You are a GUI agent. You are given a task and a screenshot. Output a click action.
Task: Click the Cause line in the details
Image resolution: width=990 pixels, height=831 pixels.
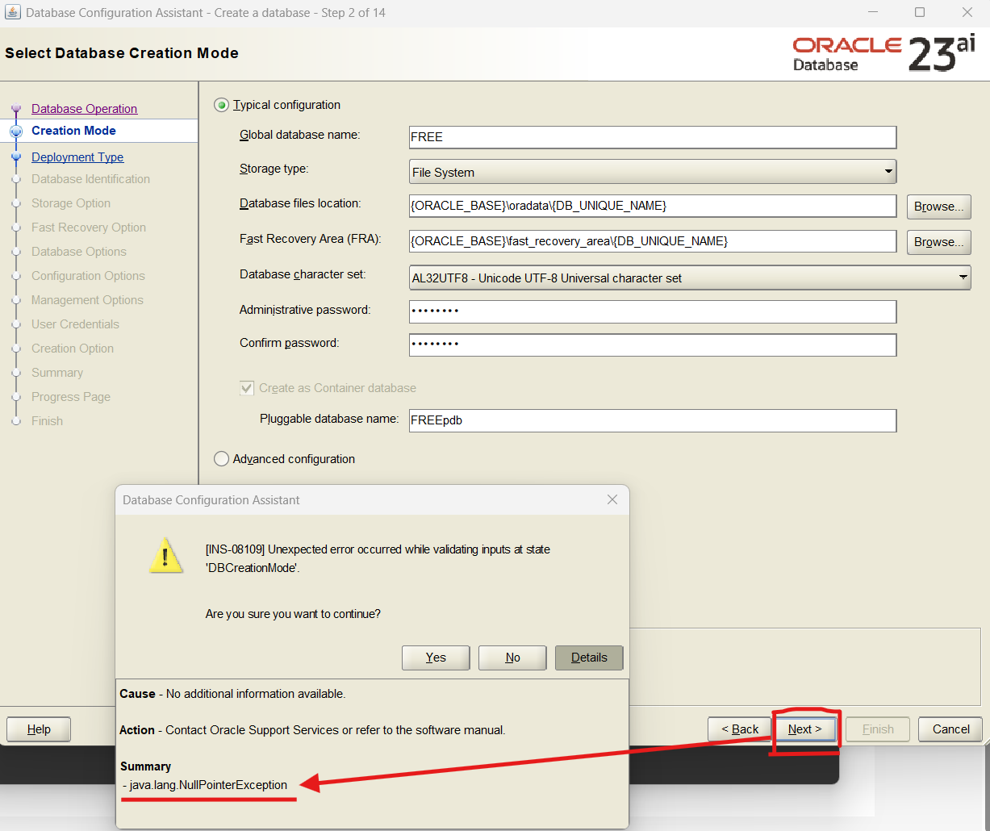coord(232,694)
